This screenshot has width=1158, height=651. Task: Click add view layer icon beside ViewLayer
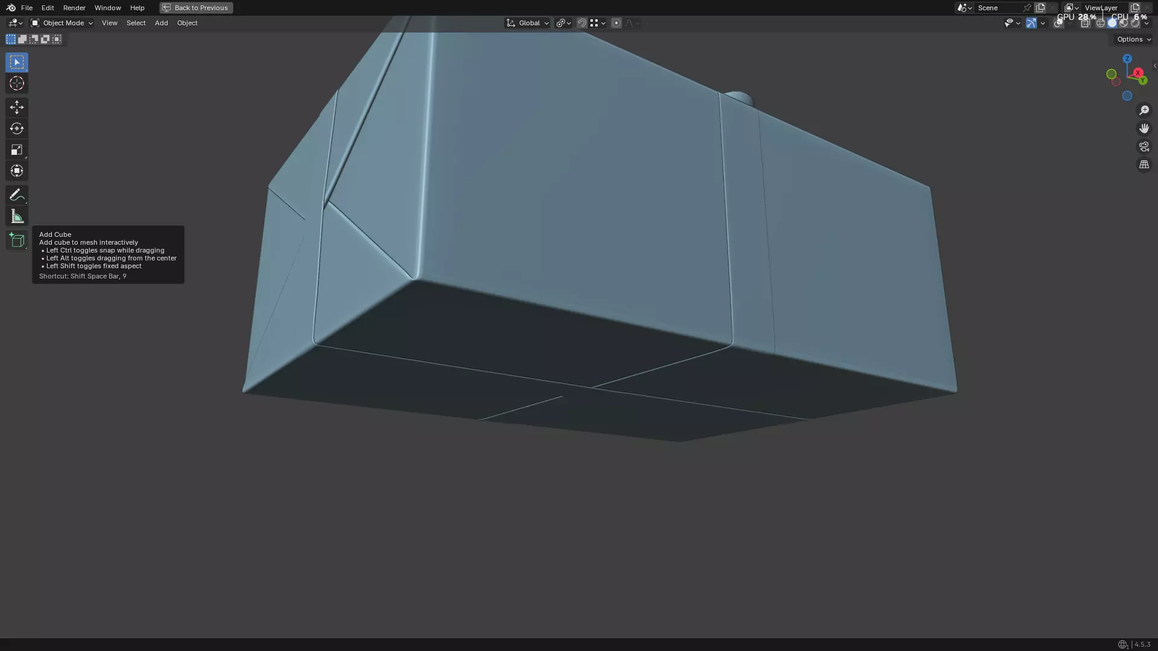1135,8
